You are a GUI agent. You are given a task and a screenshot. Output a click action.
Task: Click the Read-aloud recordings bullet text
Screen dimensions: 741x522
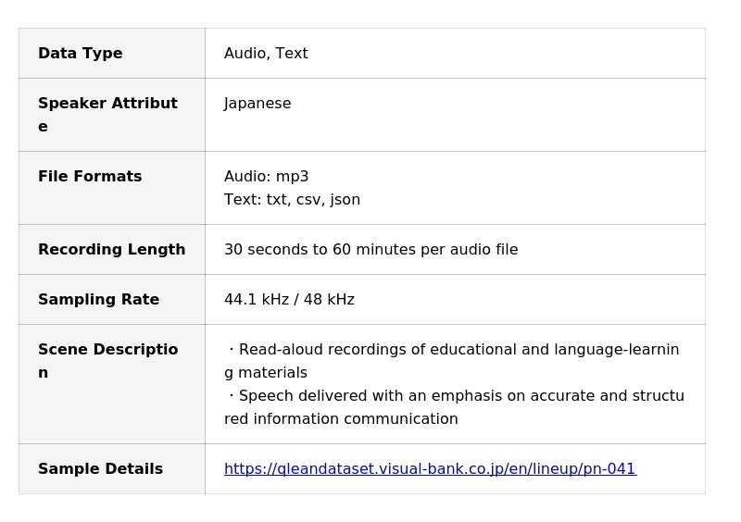pos(454,350)
